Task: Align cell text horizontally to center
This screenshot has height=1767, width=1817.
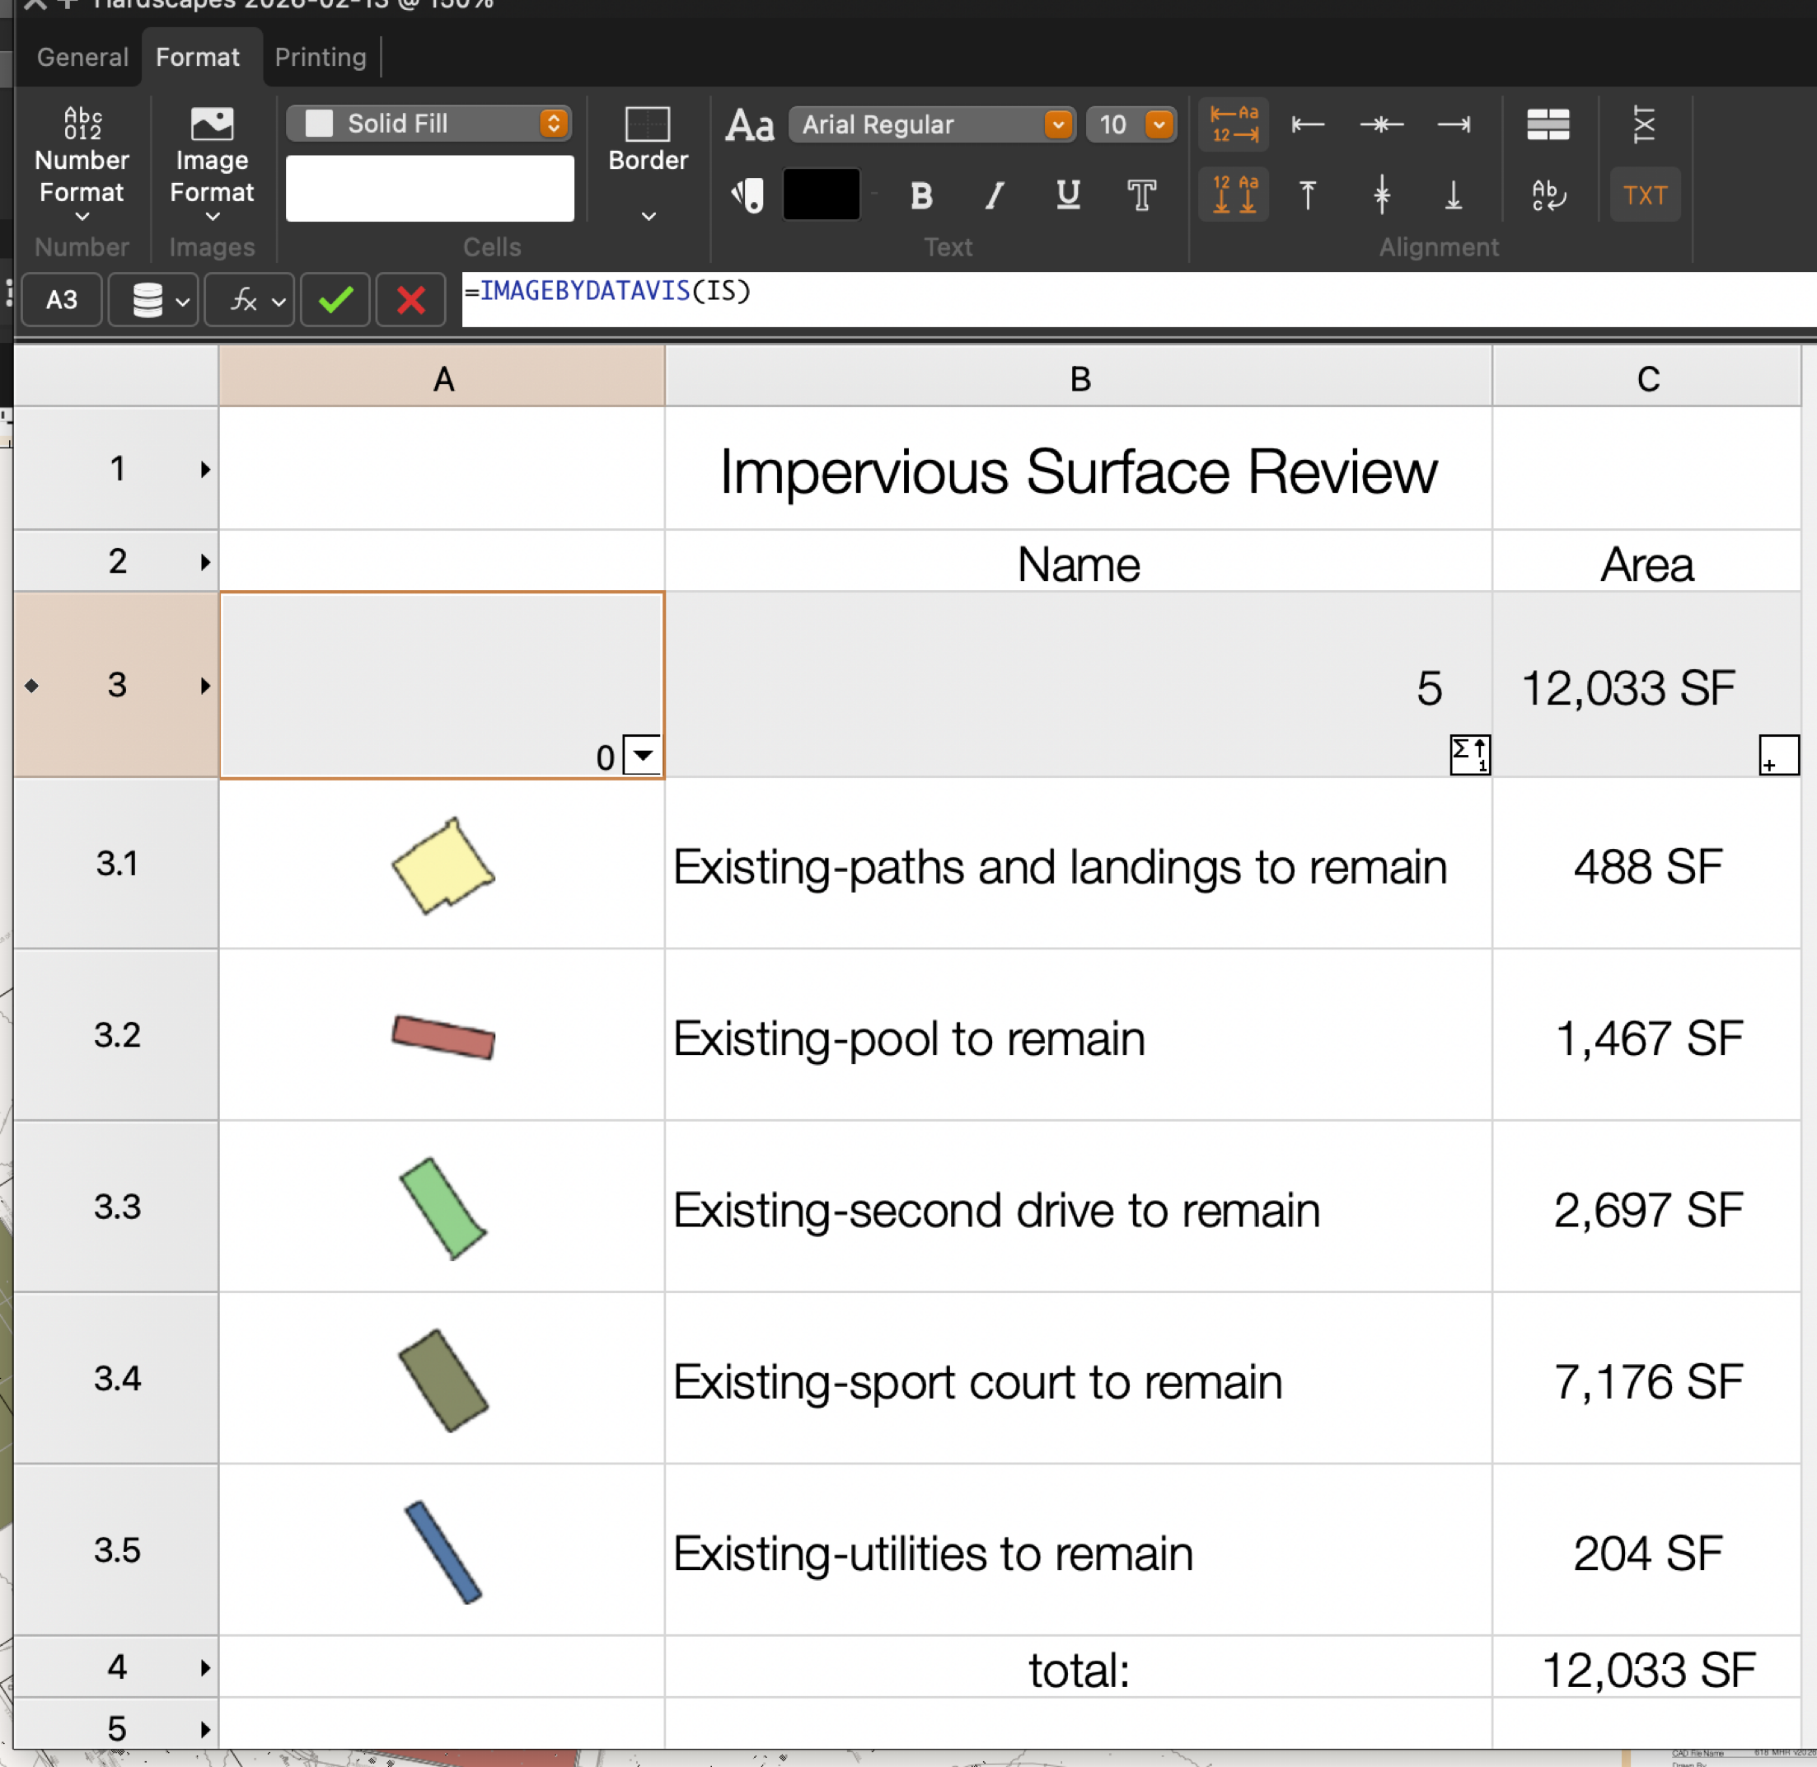Action: pyautogui.click(x=1380, y=124)
